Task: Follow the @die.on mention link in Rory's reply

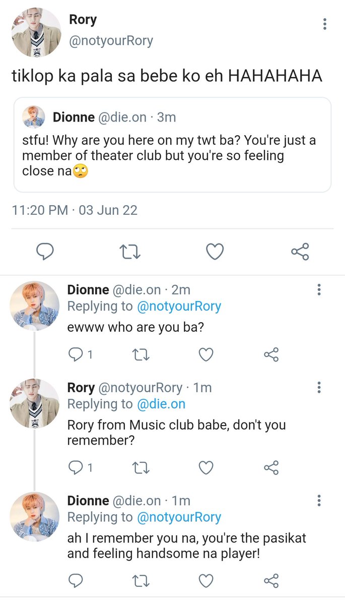Action: (x=161, y=404)
